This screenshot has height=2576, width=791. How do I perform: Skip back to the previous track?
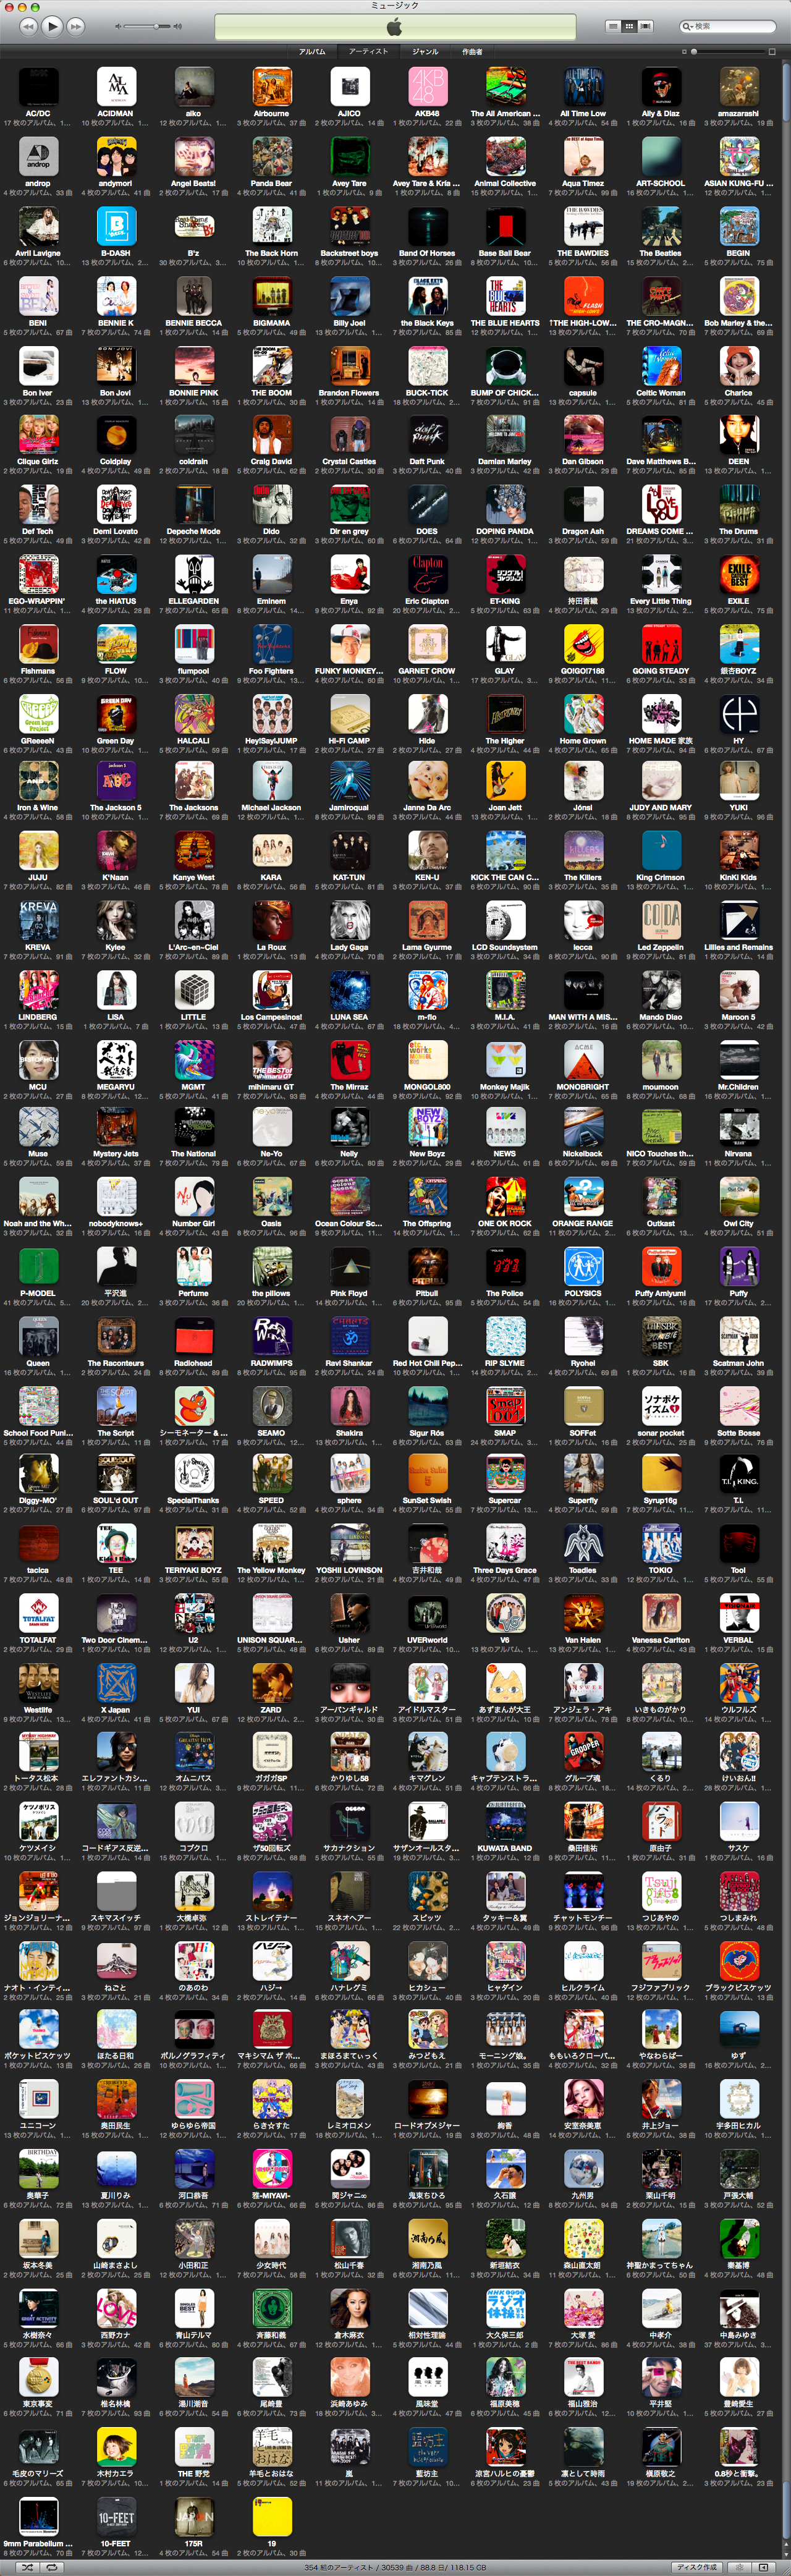[x=29, y=26]
